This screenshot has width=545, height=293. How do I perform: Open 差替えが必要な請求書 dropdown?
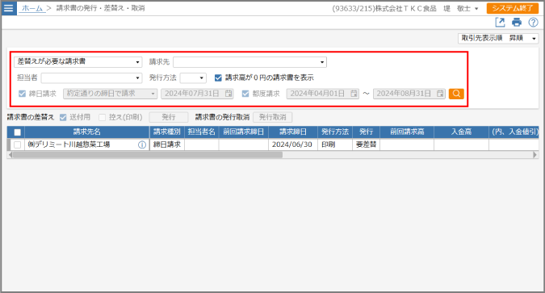click(78, 62)
